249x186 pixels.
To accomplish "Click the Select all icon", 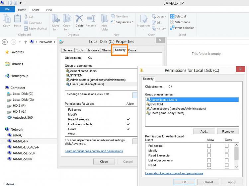I will pyautogui.click(x=172, y=16).
